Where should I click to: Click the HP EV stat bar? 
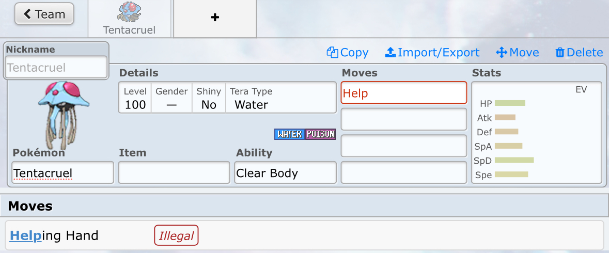click(x=509, y=103)
